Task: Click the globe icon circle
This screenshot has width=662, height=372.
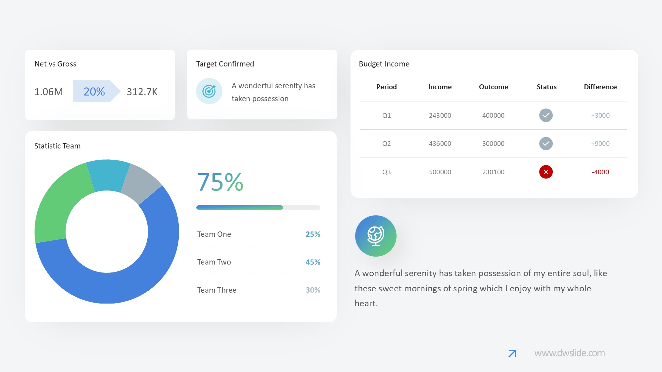Action: tap(376, 236)
